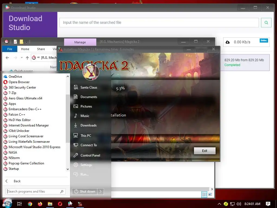Expand the shut down options arrow
The height and width of the screenshot is (208, 277).
pyautogui.click(x=101, y=191)
